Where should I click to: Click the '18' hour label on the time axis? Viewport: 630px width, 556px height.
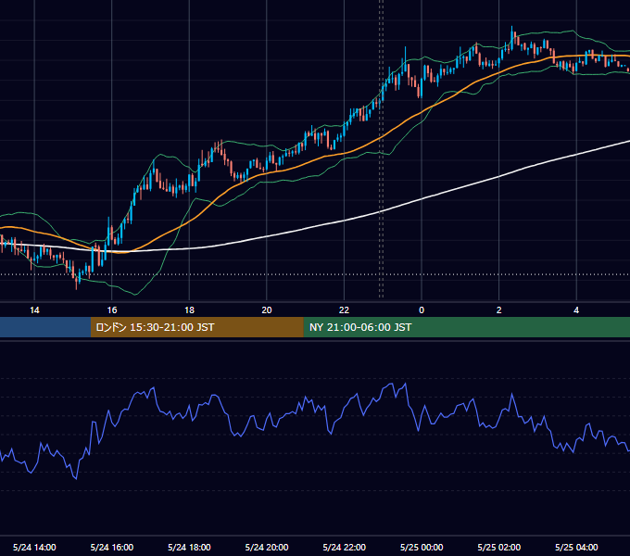tap(189, 310)
